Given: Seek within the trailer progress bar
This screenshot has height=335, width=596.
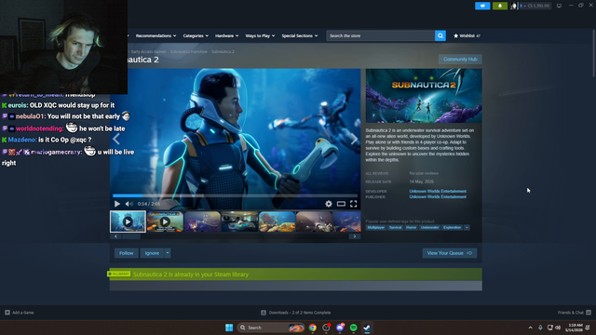Looking at the screenshot, I should pos(236,195).
